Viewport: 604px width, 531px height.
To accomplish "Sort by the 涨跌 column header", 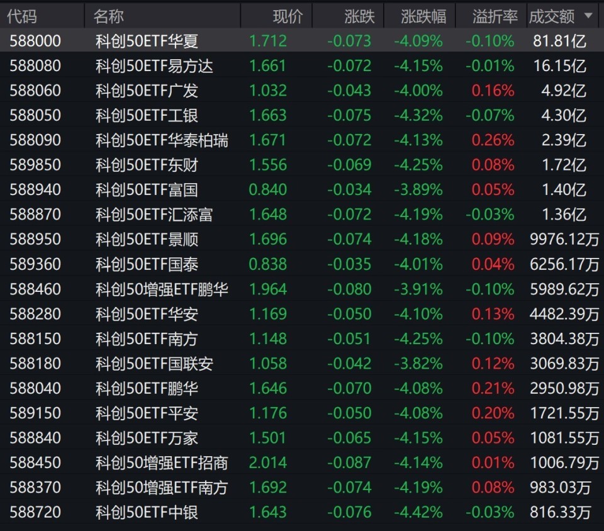I will [359, 16].
